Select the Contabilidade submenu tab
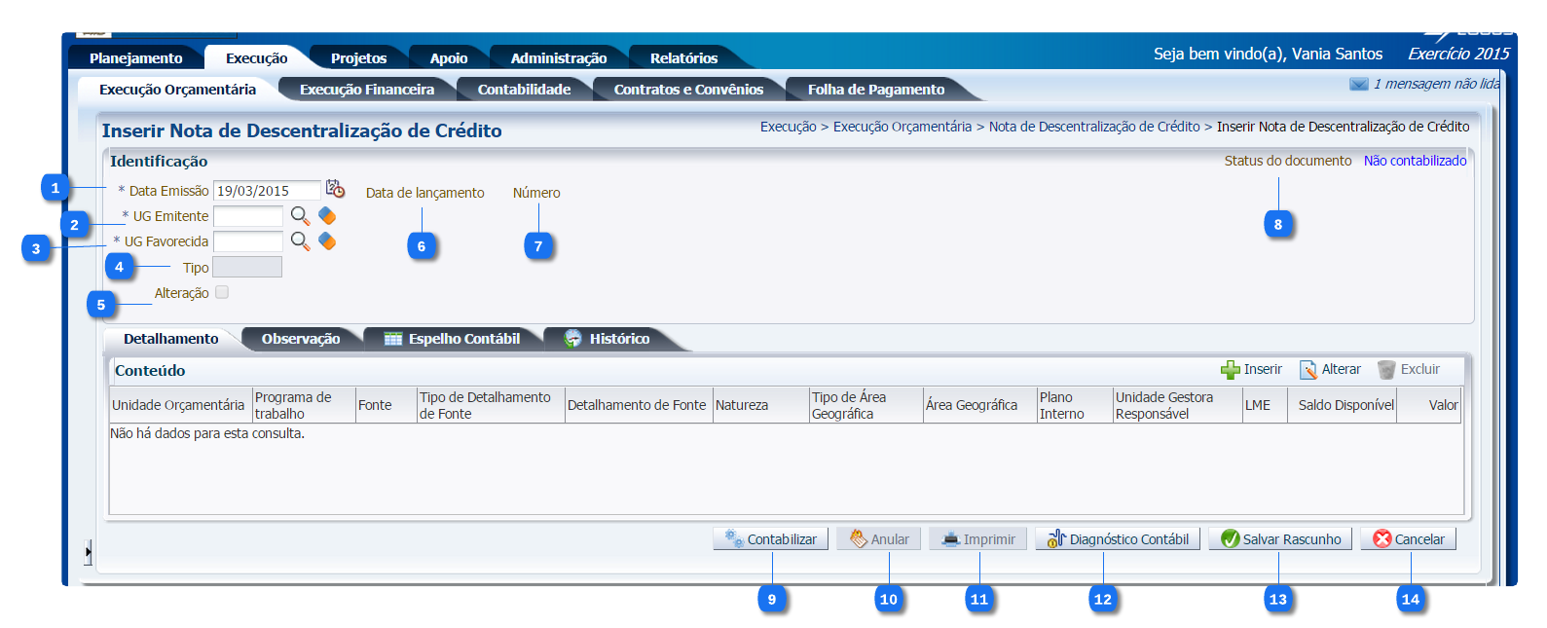 click(x=524, y=90)
